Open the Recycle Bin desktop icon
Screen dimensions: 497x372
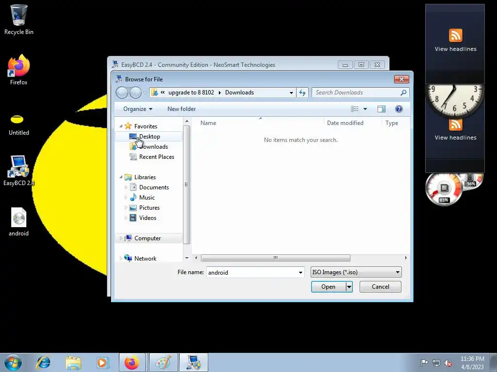click(x=19, y=19)
